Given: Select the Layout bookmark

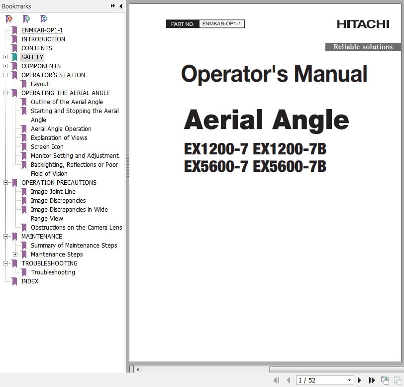Looking at the screenshot, I should pos(40,84).
